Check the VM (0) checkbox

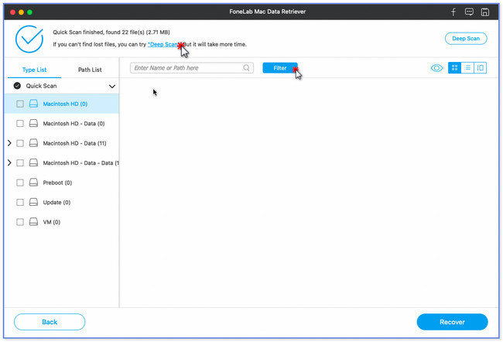point(20,222)
